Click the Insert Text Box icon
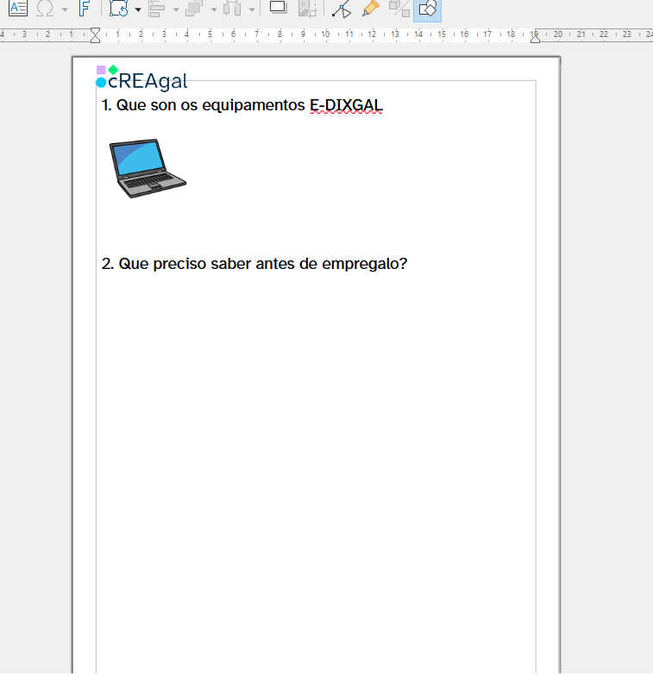Viewport: 653px width, 675px height. (x=18, y=9)
